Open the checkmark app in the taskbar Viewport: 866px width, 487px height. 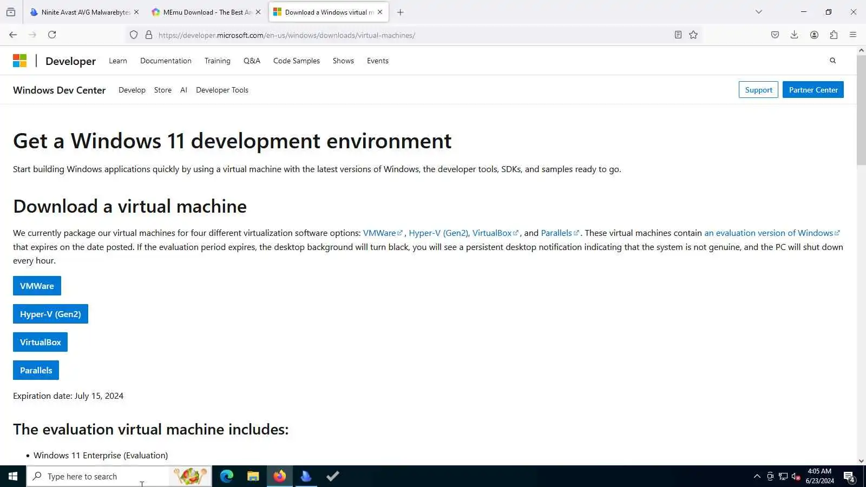point(332,476)
